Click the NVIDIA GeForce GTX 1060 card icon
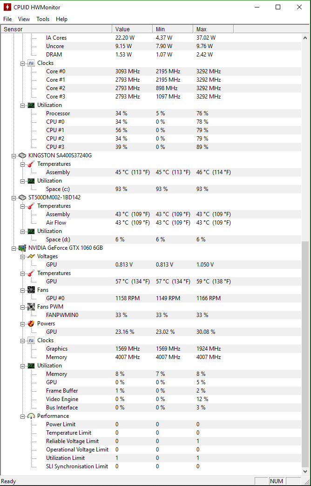Viewport: 311px width, 486px height. 22,248
